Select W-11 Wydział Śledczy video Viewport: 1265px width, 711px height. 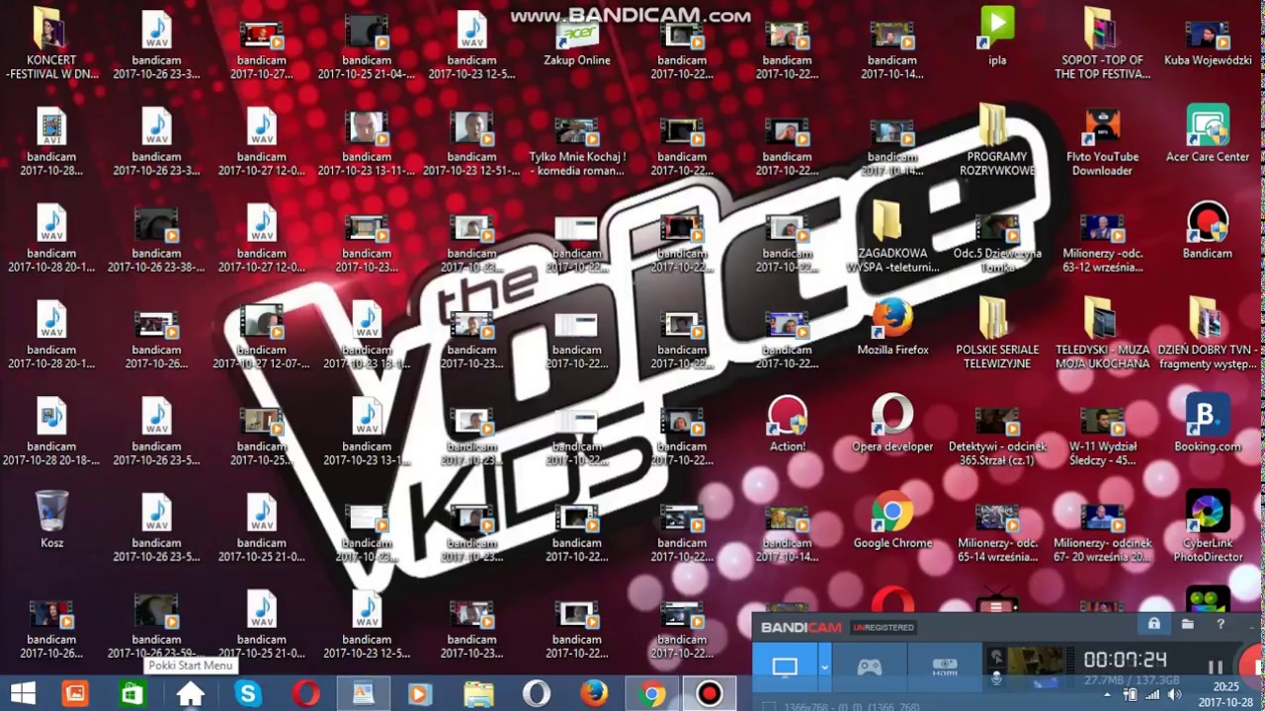click(x=1102, y=436)
